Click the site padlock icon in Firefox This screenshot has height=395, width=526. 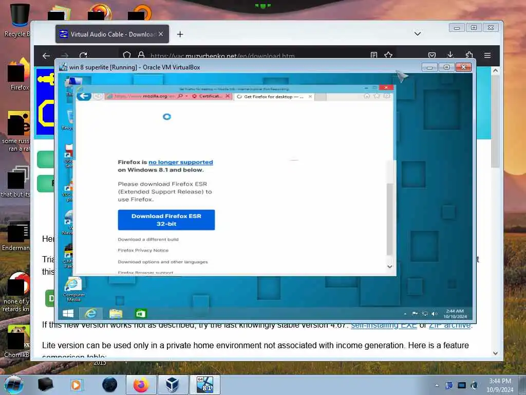pos(141,55)
